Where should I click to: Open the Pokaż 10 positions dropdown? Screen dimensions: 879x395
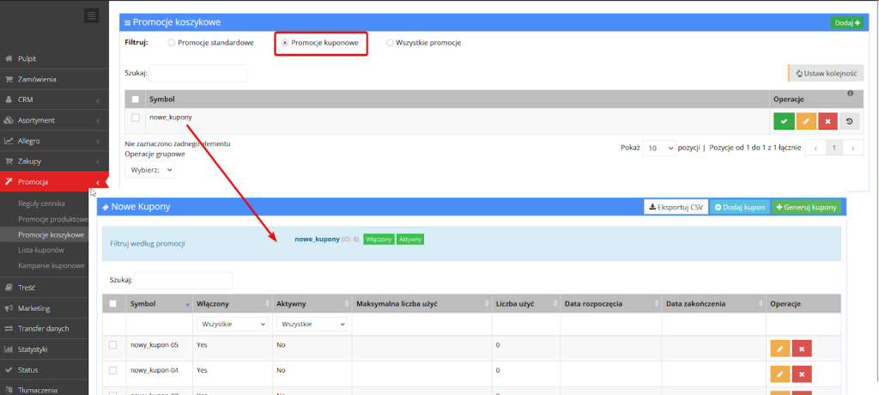tap(658, 148)
